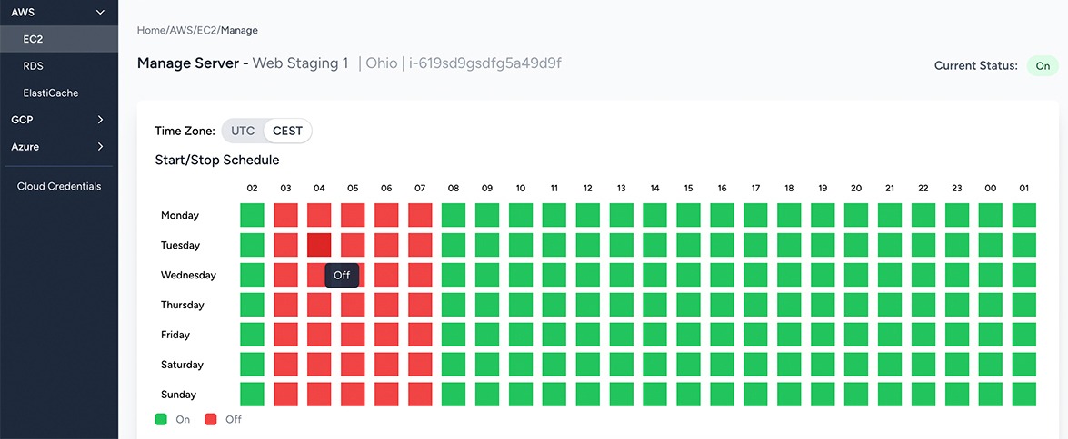Viewport: 1068px width, 439px height.
Task: Click the green On legend swatch
Action: 161,419
